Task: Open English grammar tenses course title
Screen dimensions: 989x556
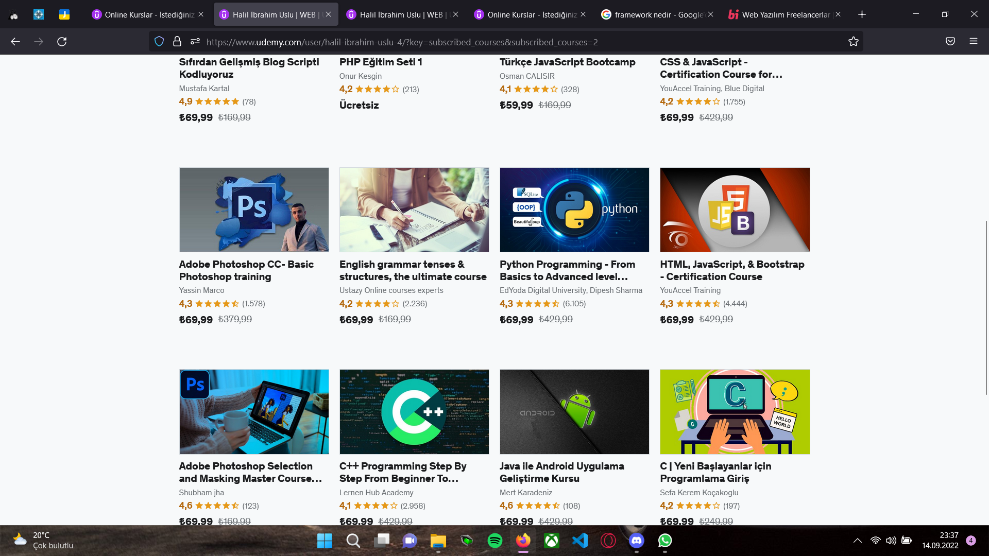Action: coord(413,270)
